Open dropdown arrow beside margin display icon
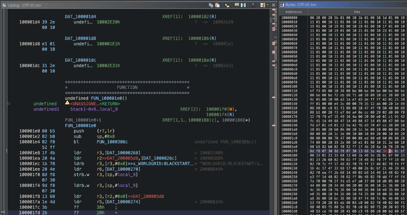Screen dimensions: 407x215 [267, 5]
